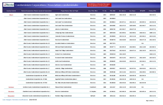
Task: Click 'Albert County Condominium Corporation No. 5'
Action: tap(36, 29)
